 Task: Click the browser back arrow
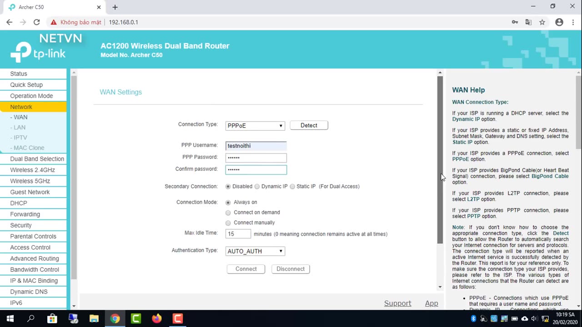[9, 22]
